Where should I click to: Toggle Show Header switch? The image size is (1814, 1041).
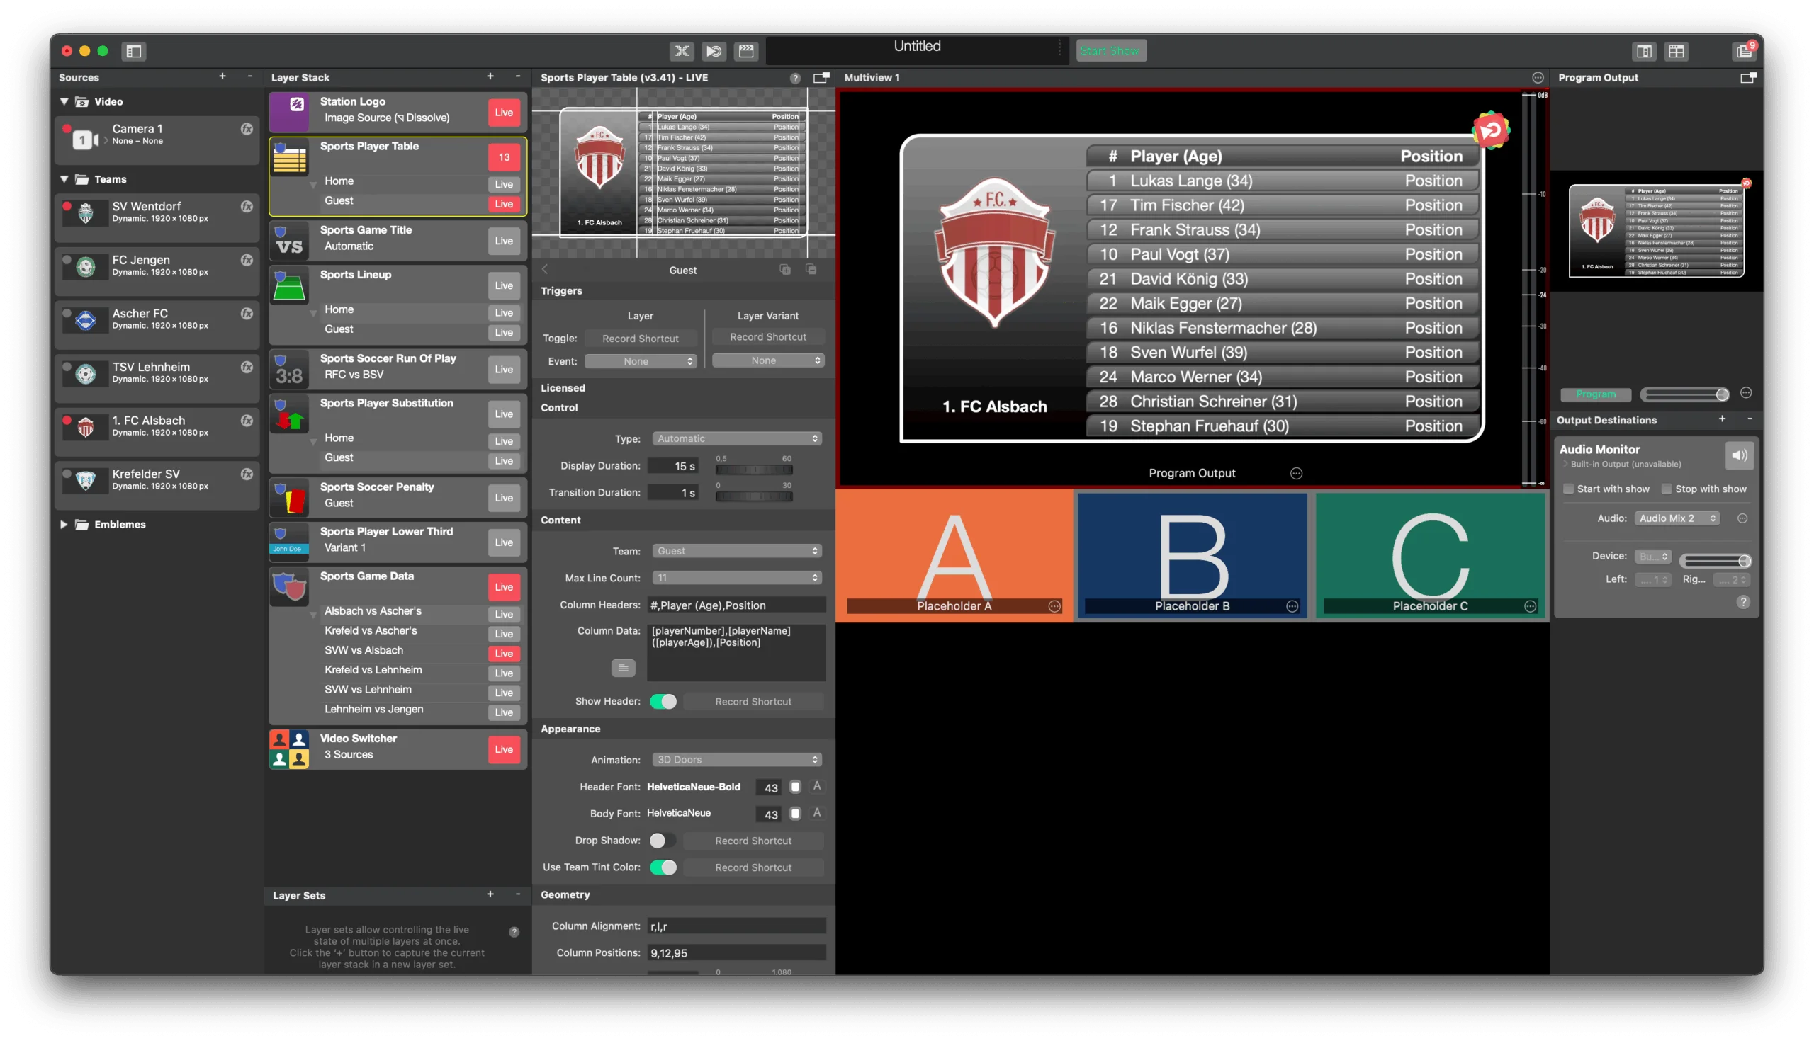click(x=663, y=701)
